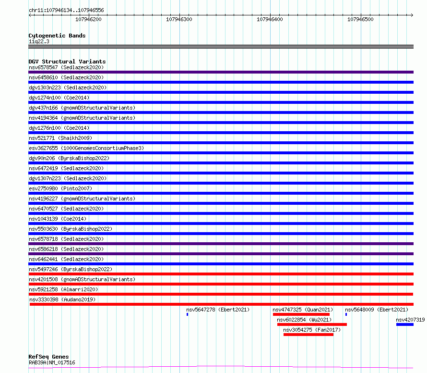Select the nsv6458610 (Sedlazeck2020) variant label
This screenshot has height=373, width=427.
(66, 77)
